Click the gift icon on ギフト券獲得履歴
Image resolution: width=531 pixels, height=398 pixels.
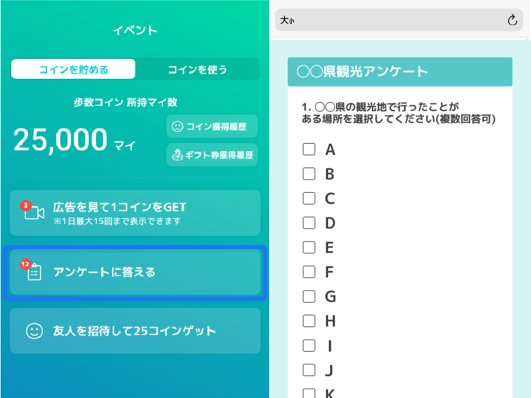pos(178,155)
